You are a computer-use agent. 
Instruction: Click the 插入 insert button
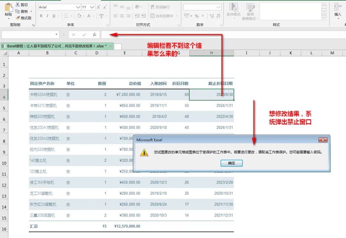[338, 10]
